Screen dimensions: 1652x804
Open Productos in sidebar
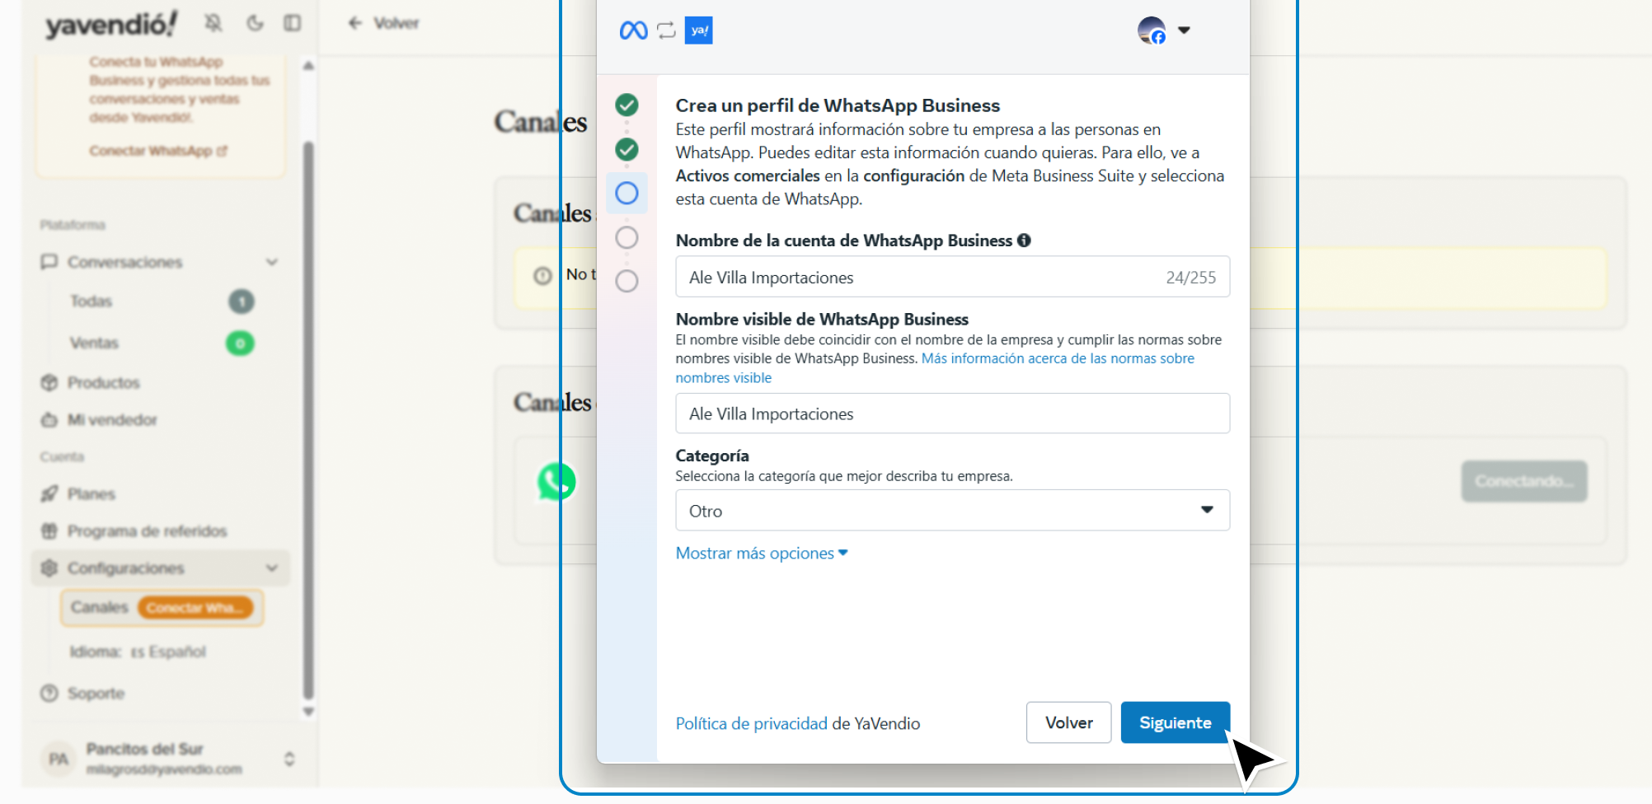[103, 382]
